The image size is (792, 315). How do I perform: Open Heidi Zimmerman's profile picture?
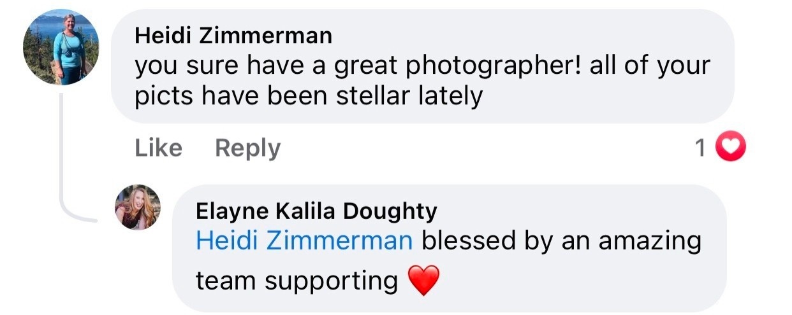coord(61,48)
